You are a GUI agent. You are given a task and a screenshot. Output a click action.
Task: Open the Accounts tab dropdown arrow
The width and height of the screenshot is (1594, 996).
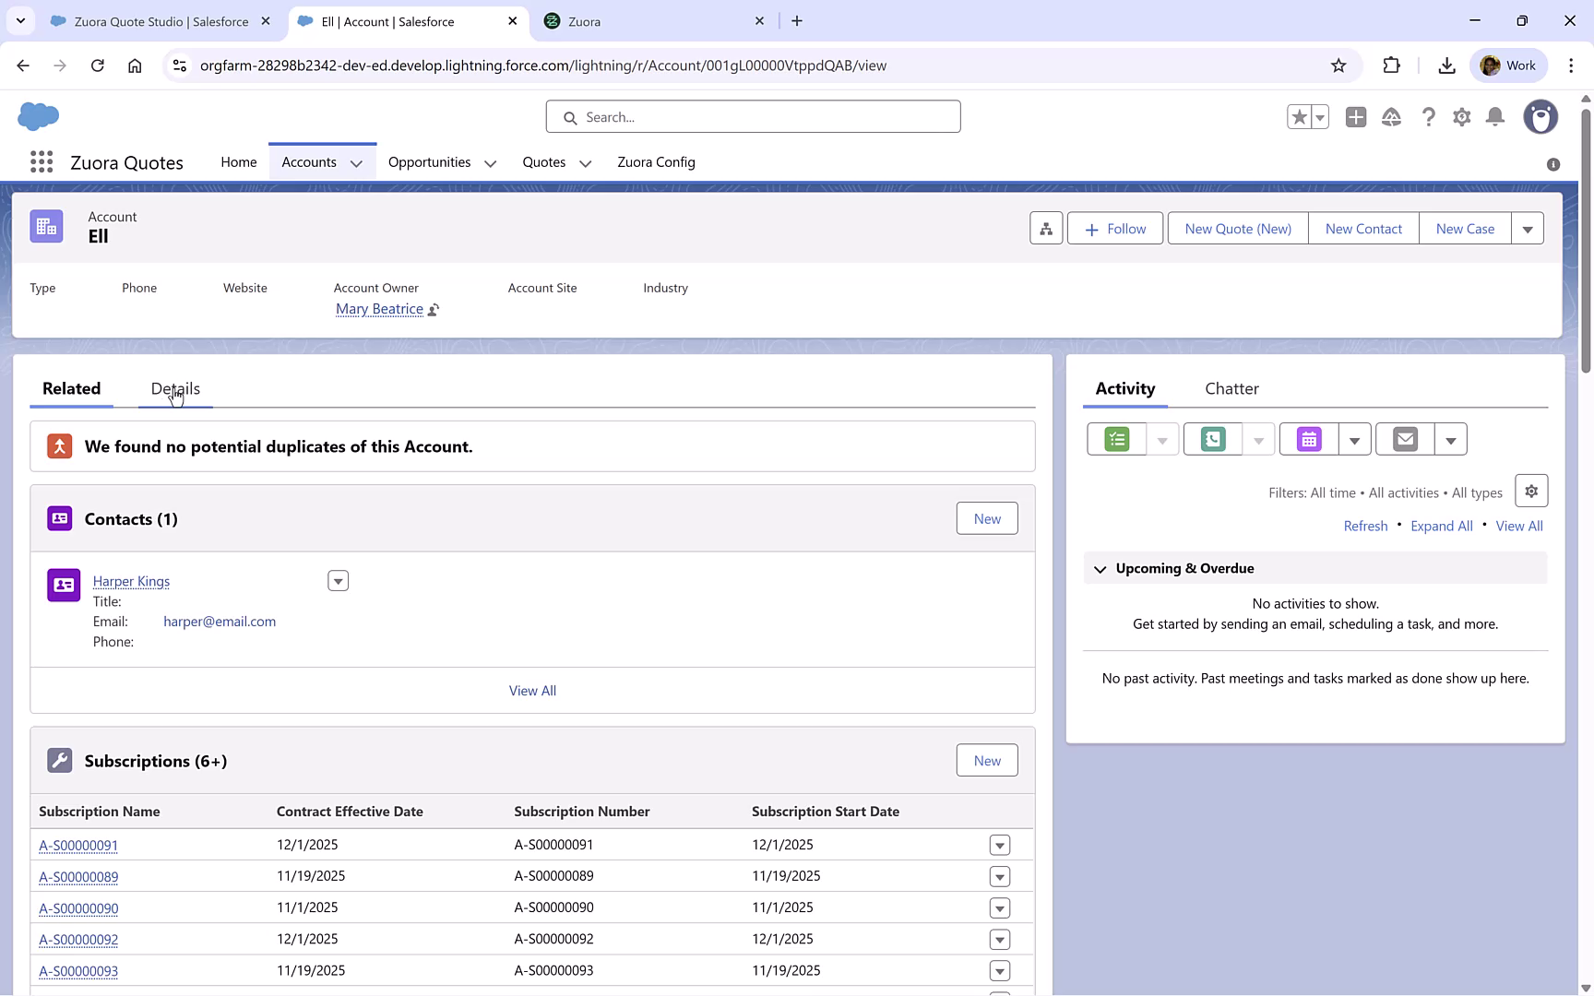(358, 162)
